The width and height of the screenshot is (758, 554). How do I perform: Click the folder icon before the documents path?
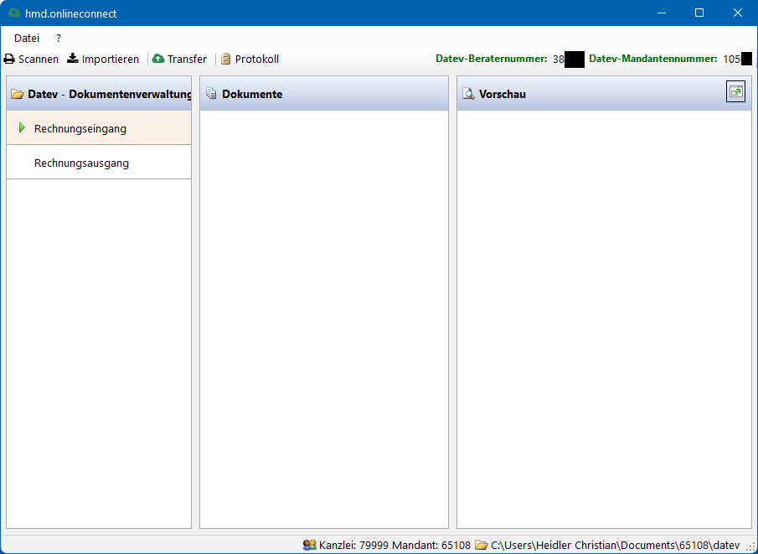pyautogui.click(x=479, y=545)
